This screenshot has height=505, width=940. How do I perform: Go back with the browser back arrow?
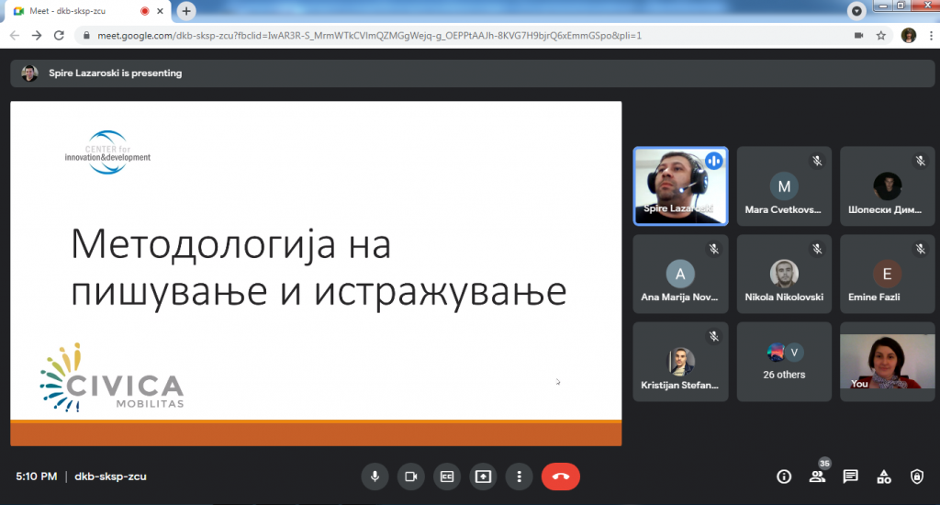click(15, 36)
